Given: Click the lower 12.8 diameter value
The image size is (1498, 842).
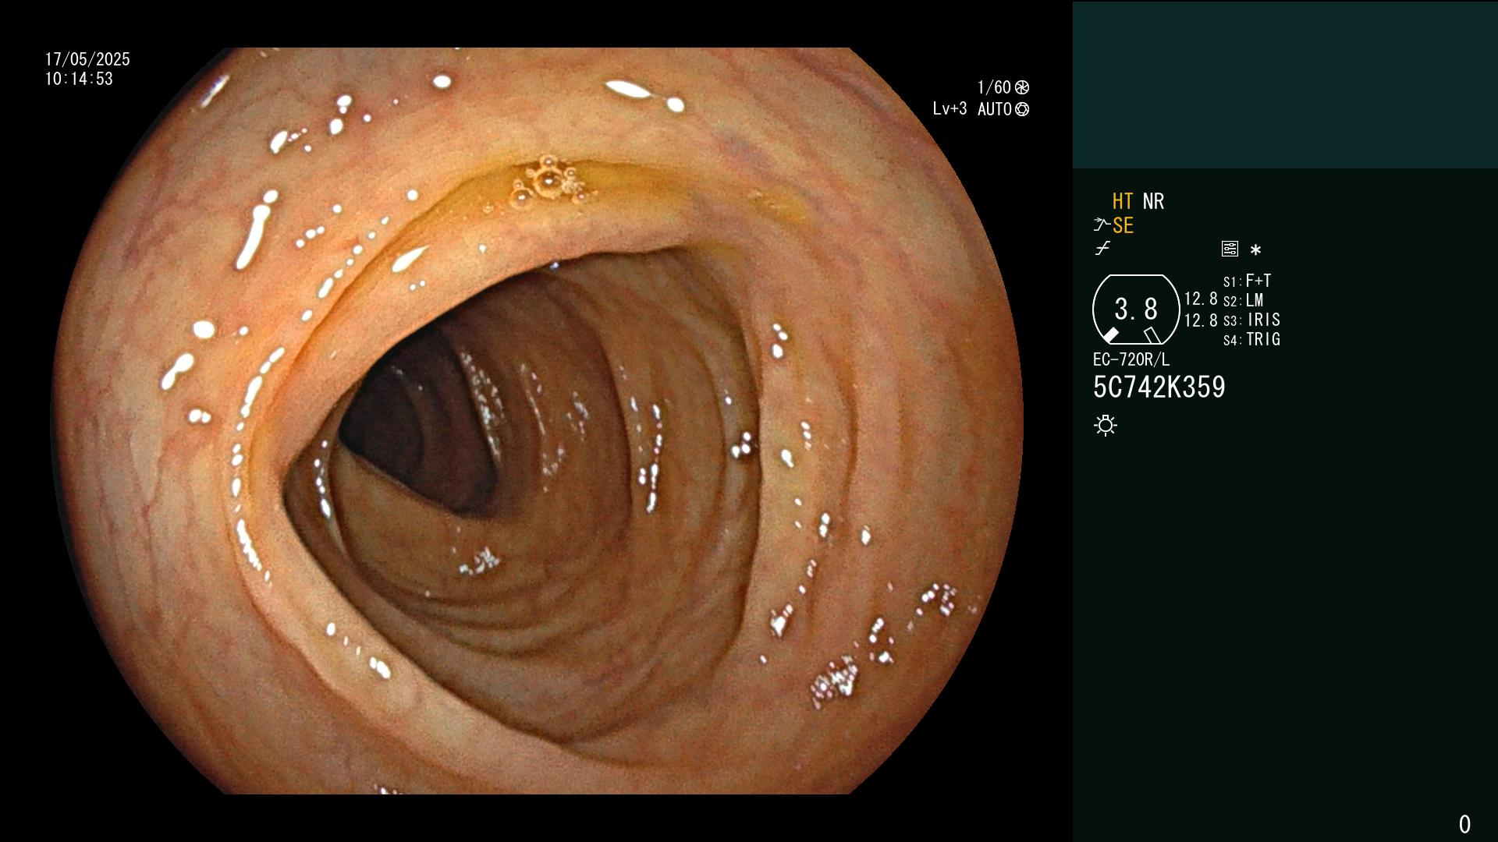Looking at the screenshot, I should pyautogui.click(x=1201, y=320).
